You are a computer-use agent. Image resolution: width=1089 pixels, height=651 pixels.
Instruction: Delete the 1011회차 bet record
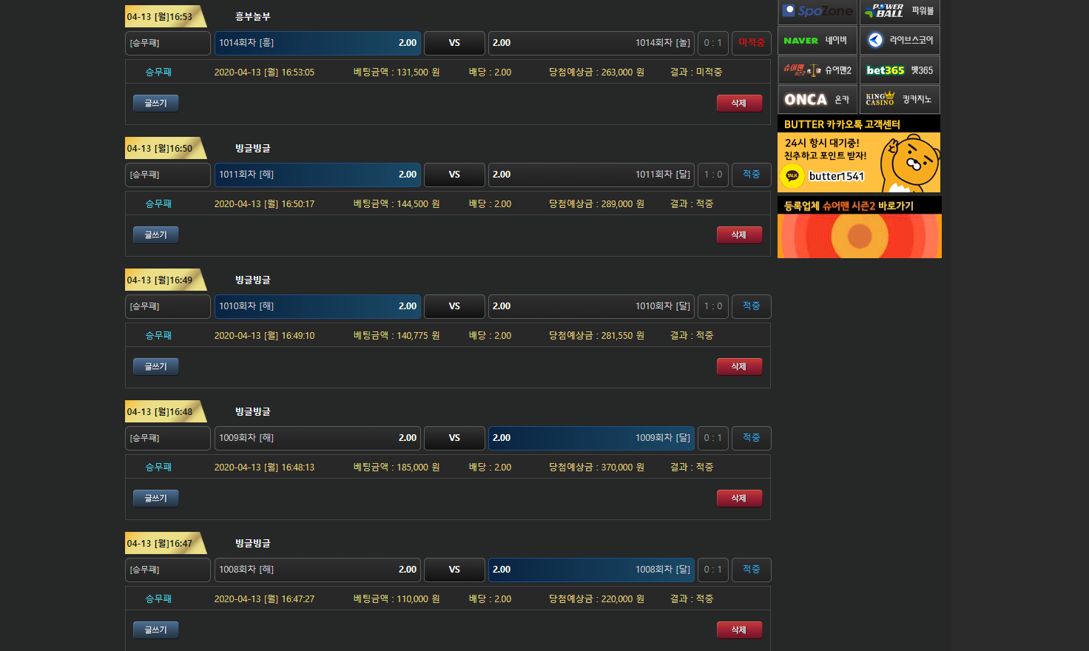pyautogui.click(x=739, y=235)
